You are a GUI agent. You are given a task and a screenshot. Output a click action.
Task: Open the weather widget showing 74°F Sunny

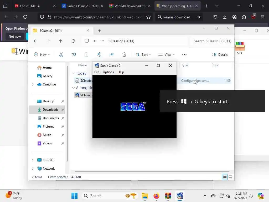click(14, 196)
